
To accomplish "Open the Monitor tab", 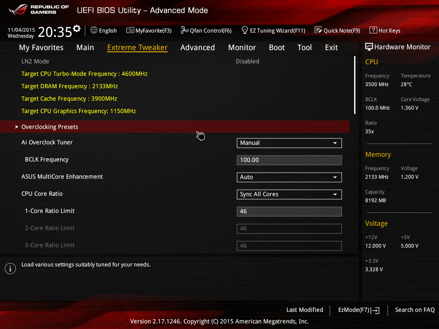I will pos(242,48).
